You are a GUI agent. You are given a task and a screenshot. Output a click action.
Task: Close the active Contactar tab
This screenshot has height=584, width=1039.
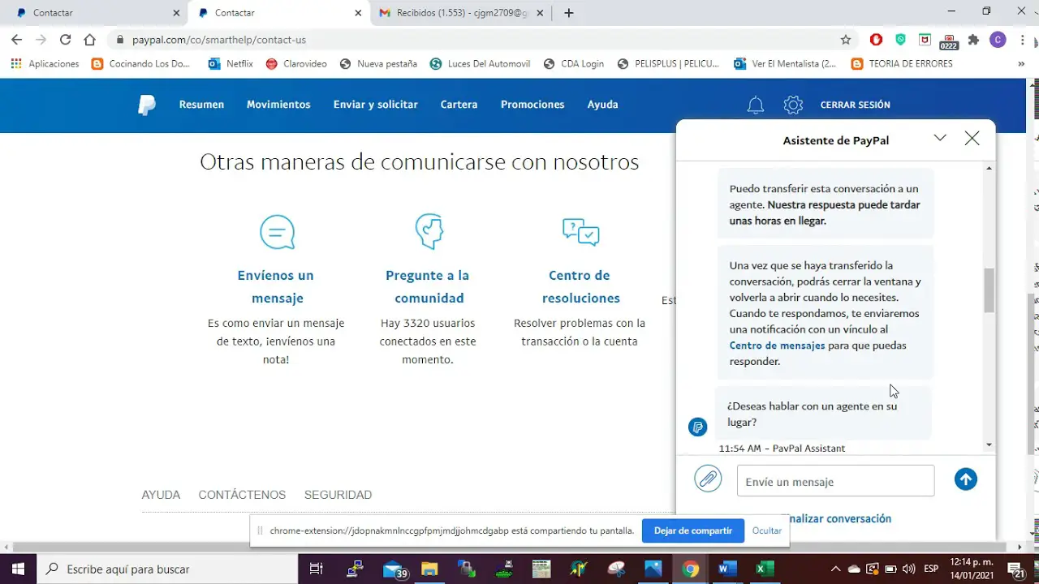coord(358,13)
